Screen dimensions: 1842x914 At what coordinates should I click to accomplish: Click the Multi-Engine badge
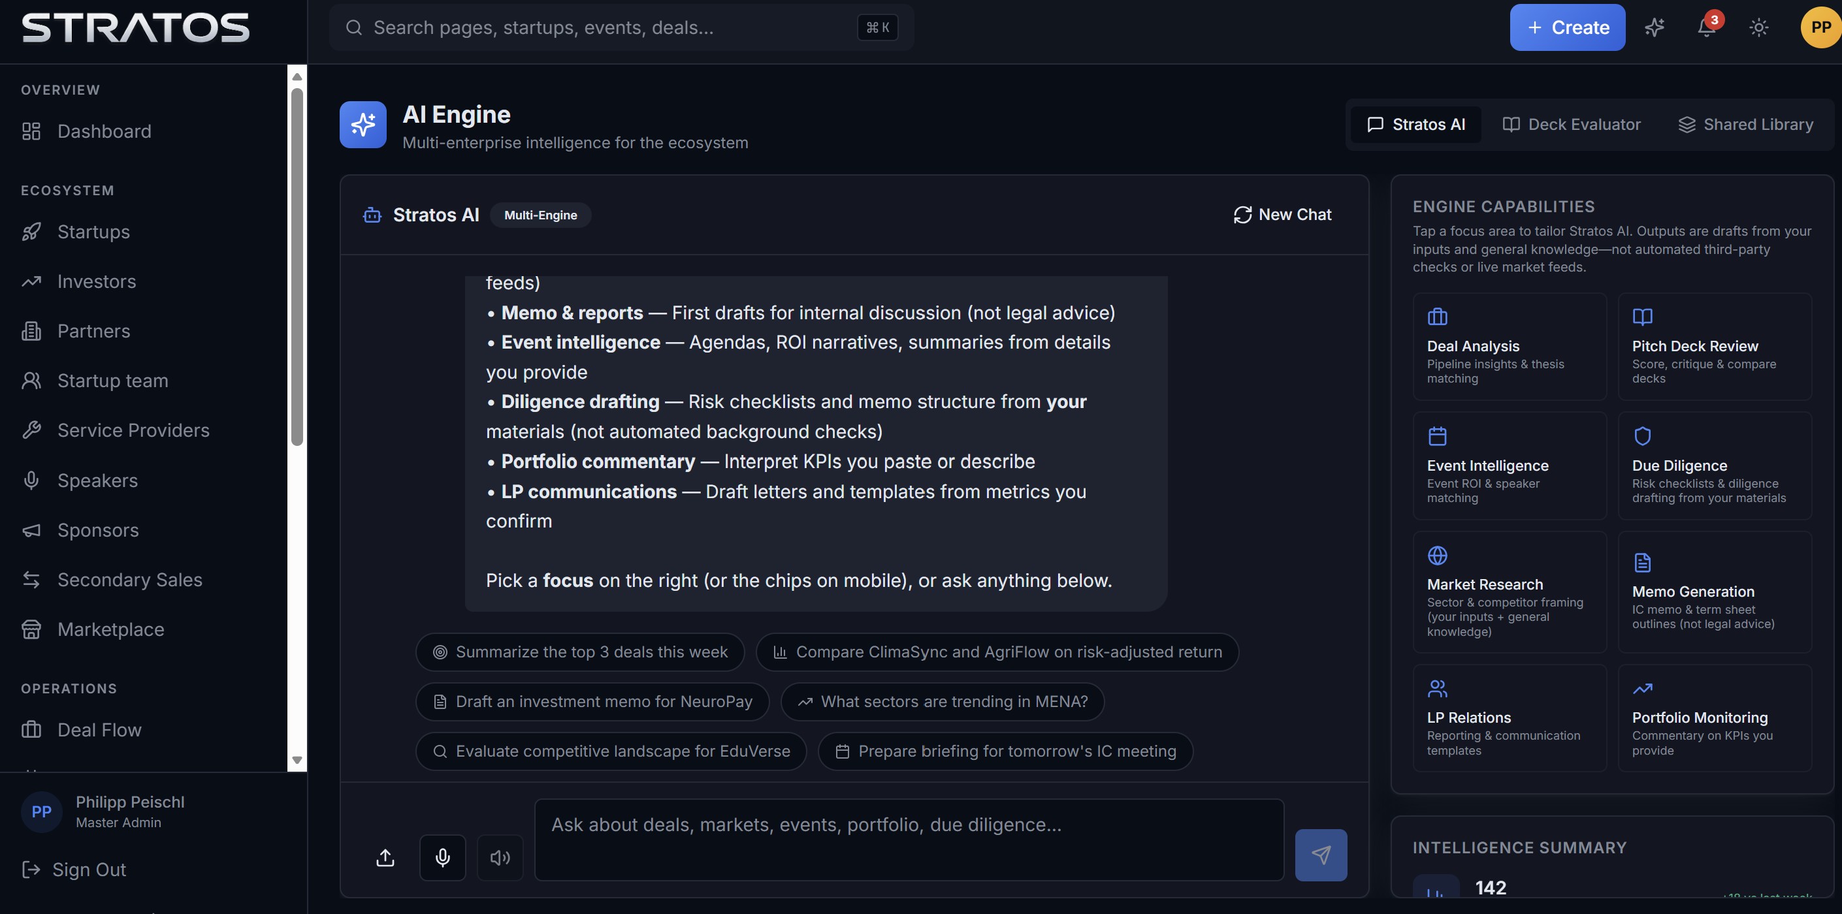pyautogui.click(x=541, y=215)
